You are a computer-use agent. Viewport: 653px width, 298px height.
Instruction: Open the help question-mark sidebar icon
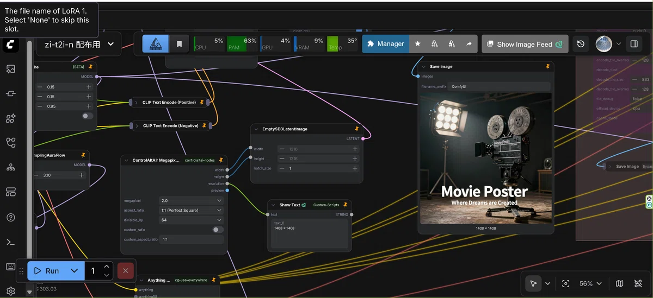click(x=10, y=217)
